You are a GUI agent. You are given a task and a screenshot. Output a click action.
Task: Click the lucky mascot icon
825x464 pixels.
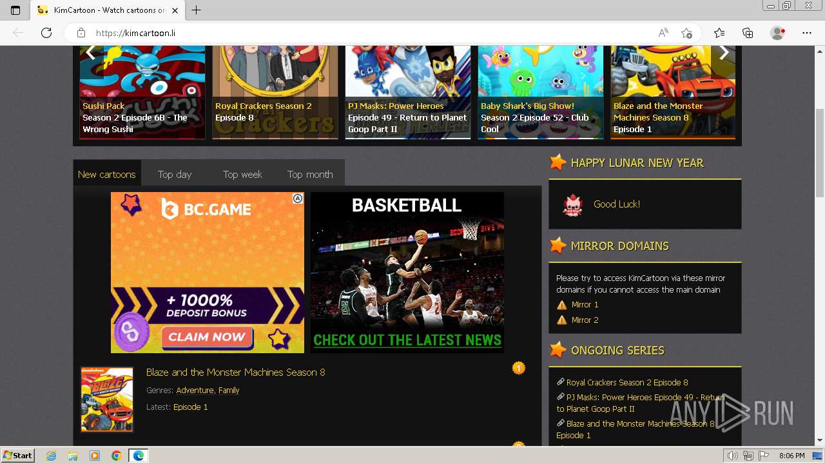tap(572, 204)
